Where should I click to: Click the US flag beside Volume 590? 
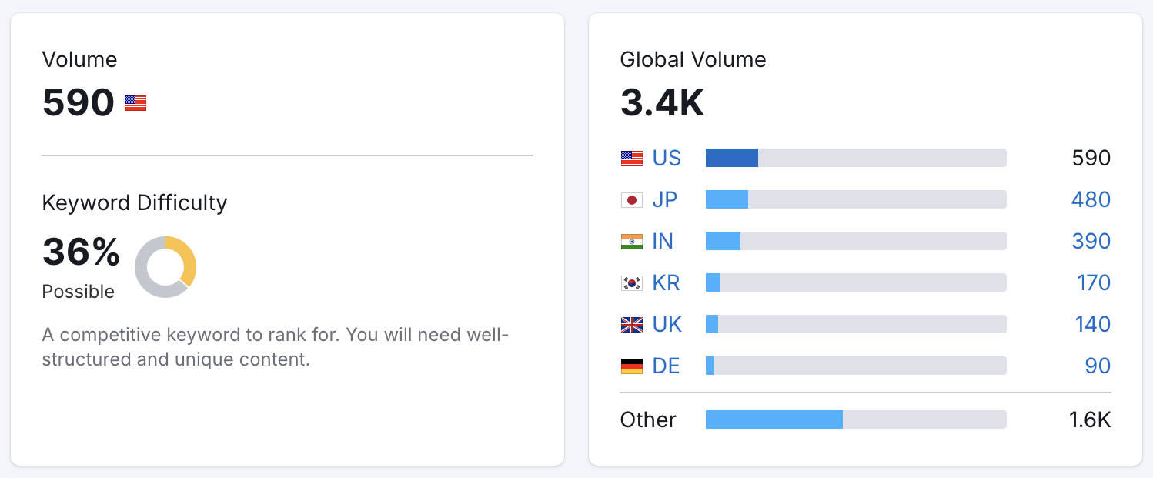coord(135,103)
